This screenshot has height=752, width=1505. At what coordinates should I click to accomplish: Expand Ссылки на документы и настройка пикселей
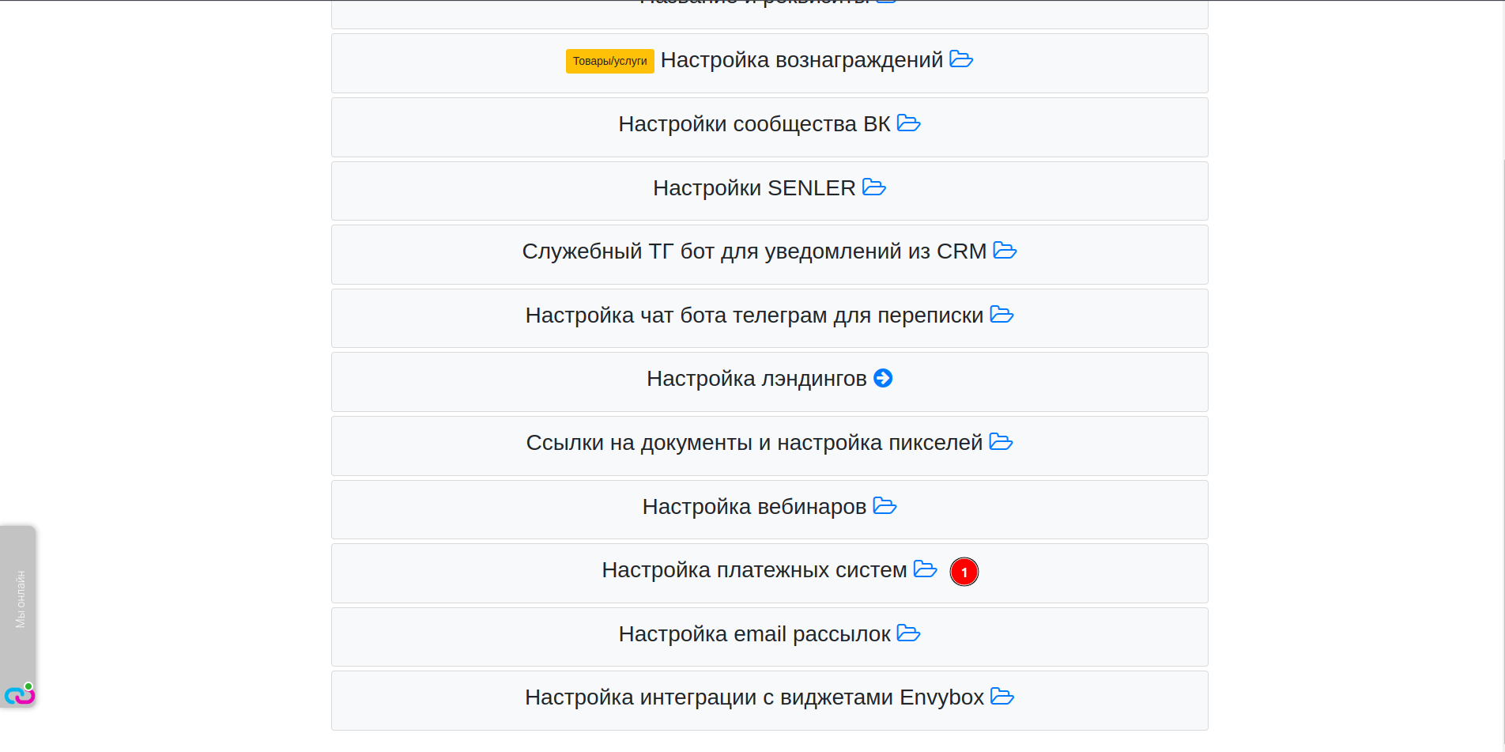click(754, 443)
